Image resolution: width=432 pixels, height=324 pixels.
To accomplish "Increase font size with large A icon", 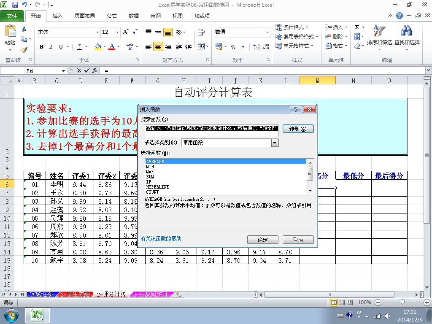I will [126, 32].
